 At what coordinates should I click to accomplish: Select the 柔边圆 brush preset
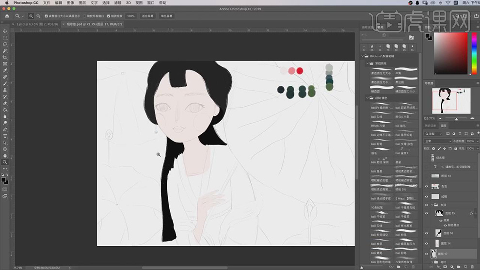click(406, 80)
